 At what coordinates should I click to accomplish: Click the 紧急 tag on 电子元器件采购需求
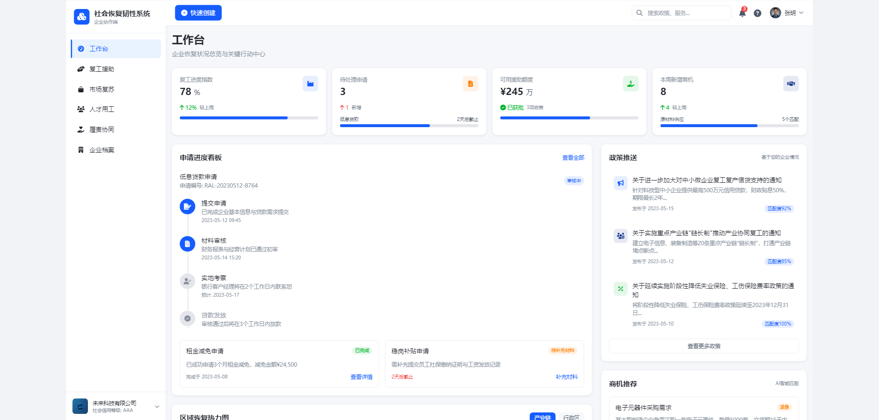pyautogui.click(x=784, y=407)
